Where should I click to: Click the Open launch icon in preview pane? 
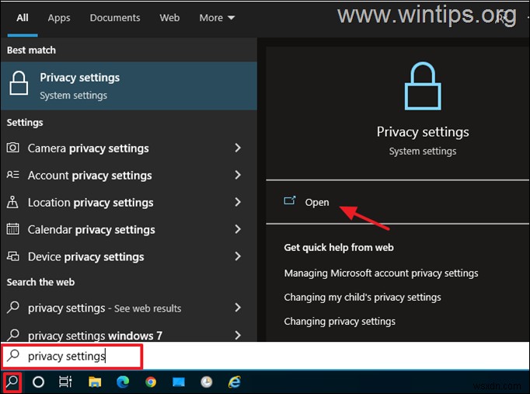click(x=290, y=200)
